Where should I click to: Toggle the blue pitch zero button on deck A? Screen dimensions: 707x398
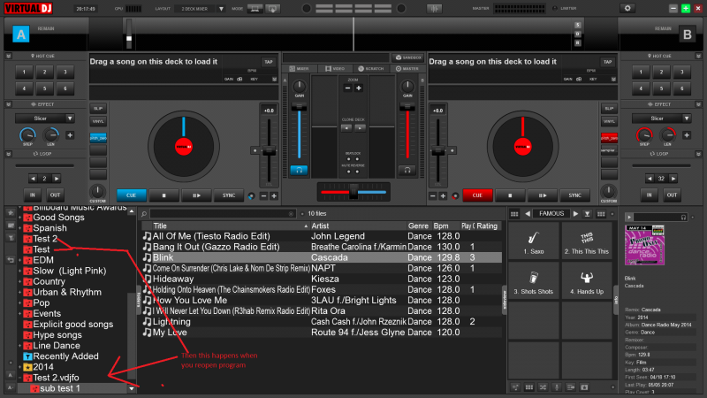[98, 138]
